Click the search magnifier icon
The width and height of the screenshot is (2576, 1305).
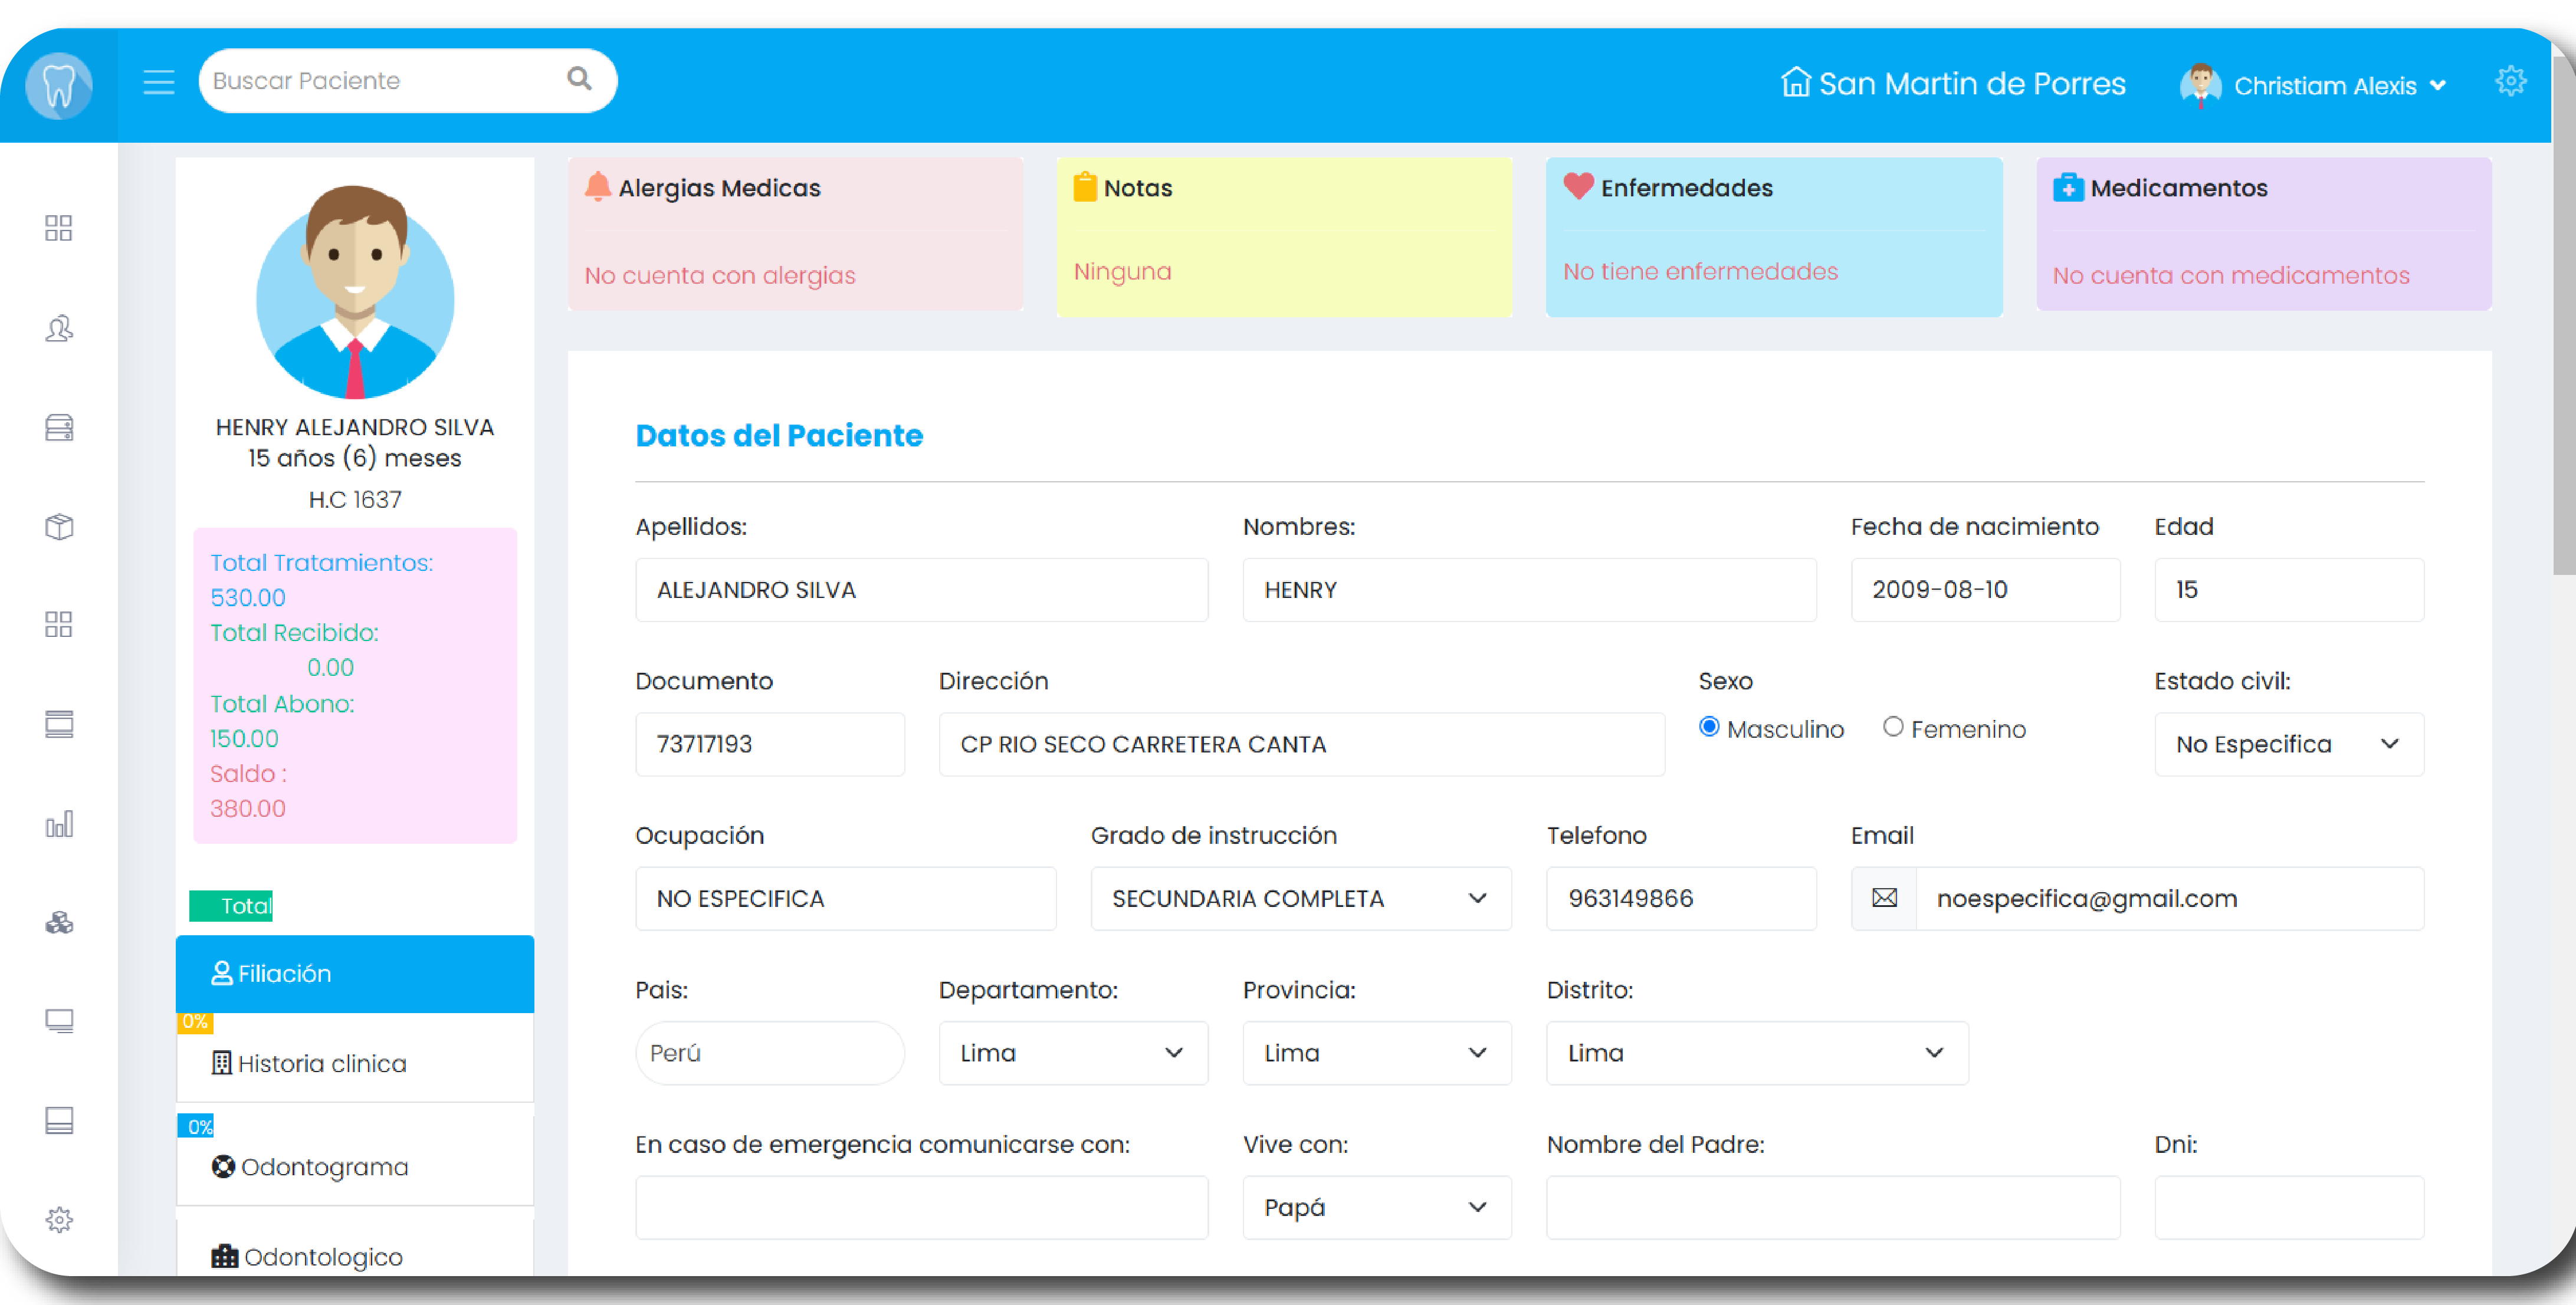579,79
